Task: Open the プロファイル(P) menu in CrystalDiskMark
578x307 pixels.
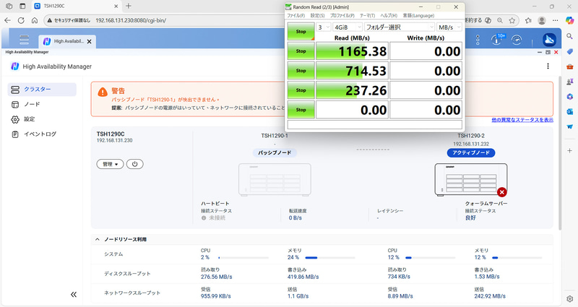Action: [x=342, y=15]
